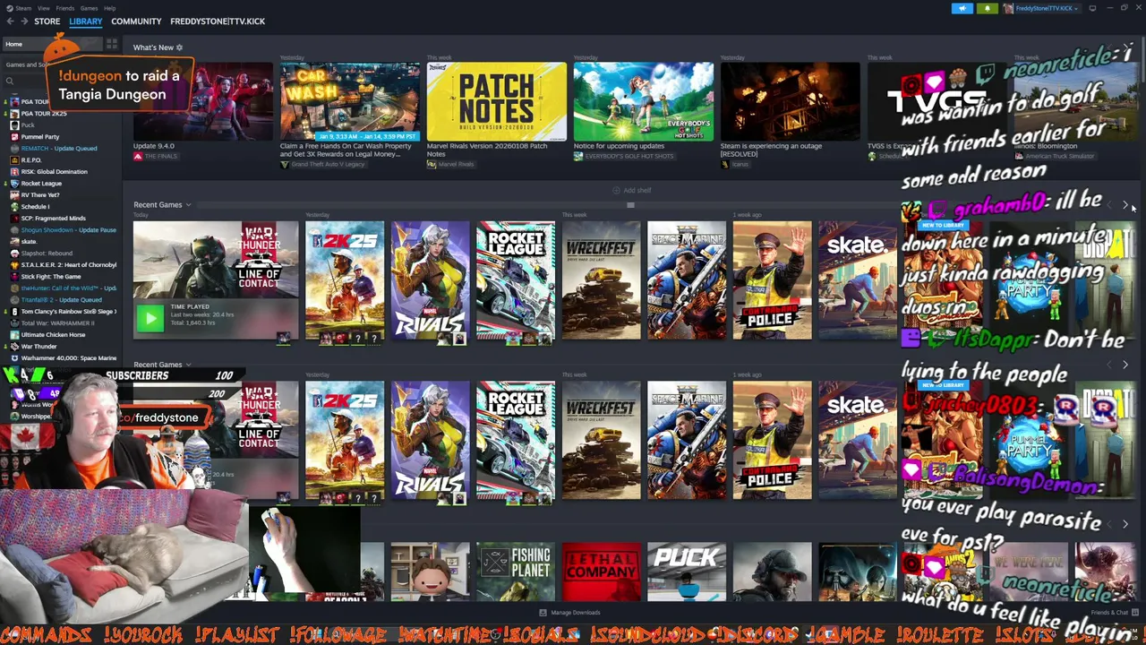
Task: Open Fishing Planet cover in bottom row
Action: pyautogui.click(x=516, y=572)
